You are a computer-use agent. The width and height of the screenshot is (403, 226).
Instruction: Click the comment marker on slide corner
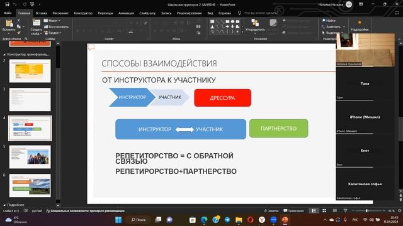click(x=91, y=47)
